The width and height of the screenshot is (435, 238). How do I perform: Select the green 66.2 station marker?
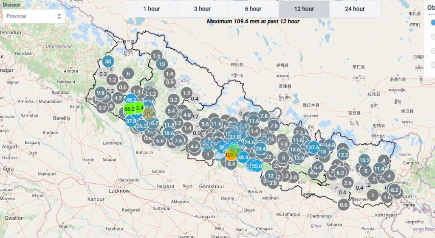click(x=129, y=109)
